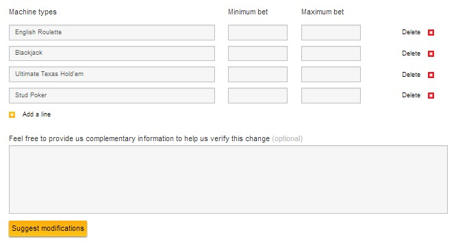Select minimum bet field for Stud Poker
This screenshot has width=456, height=248.
(x=257, y=95)
